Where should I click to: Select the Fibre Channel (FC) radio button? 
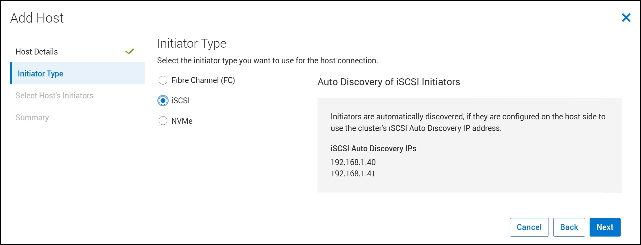click(163, 81)
